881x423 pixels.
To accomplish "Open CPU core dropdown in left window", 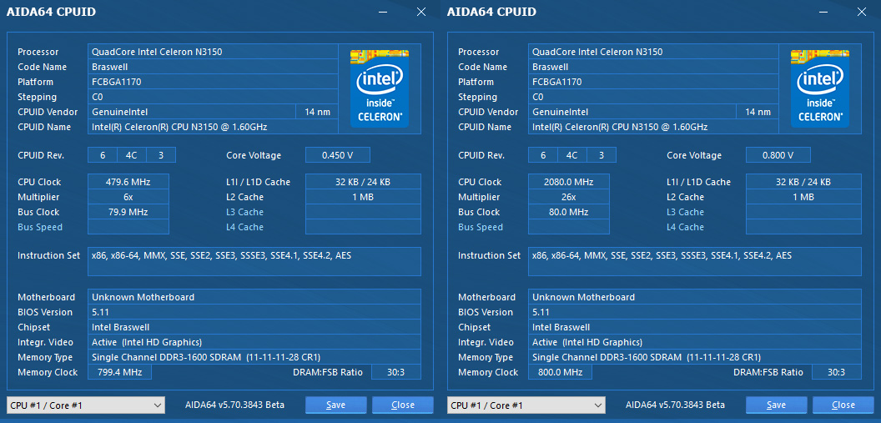I will tap(85, 405).
